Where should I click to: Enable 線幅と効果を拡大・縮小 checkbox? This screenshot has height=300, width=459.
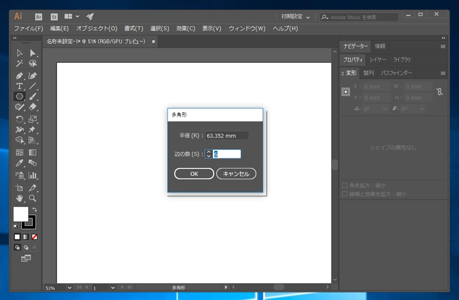[344, 194]
